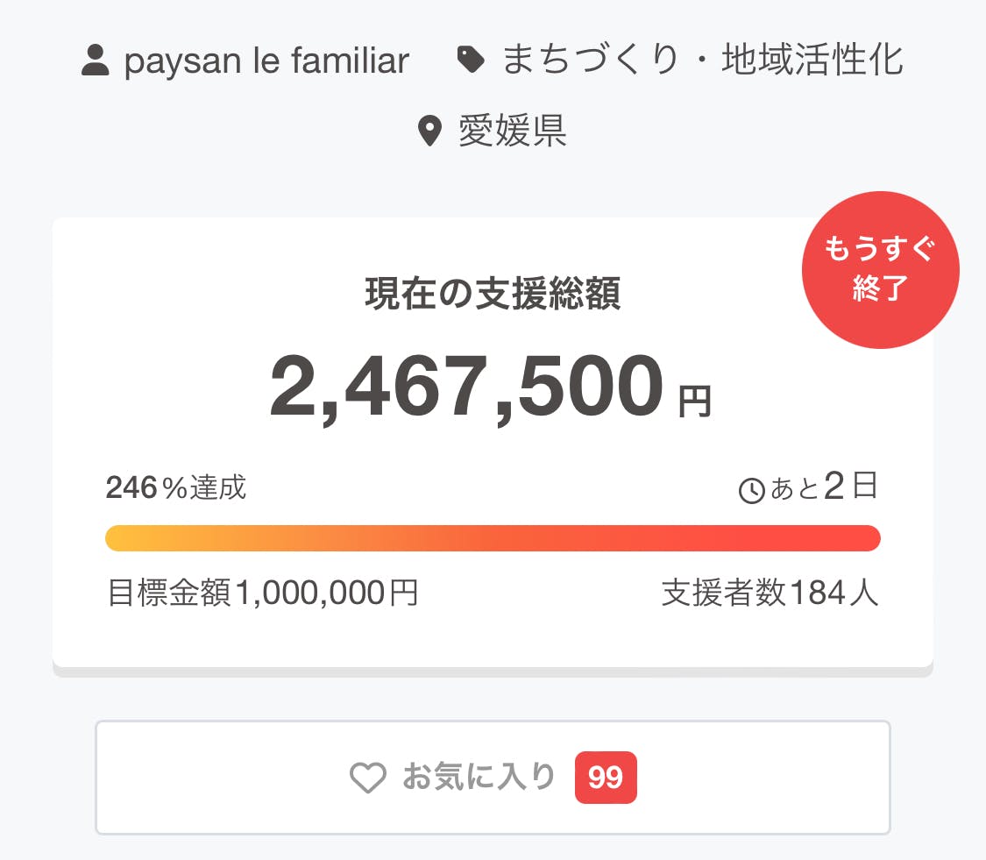The height and width of the screenshot is (860, 986).
Task: Click the tag icon beside the category
Action: [471, 60]
